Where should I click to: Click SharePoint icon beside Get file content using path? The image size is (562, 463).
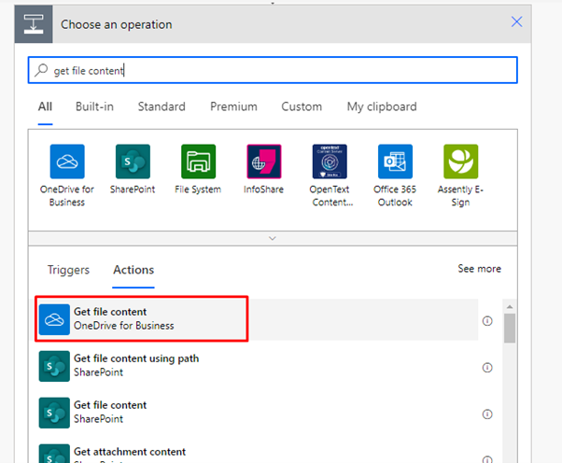[54, 366]
